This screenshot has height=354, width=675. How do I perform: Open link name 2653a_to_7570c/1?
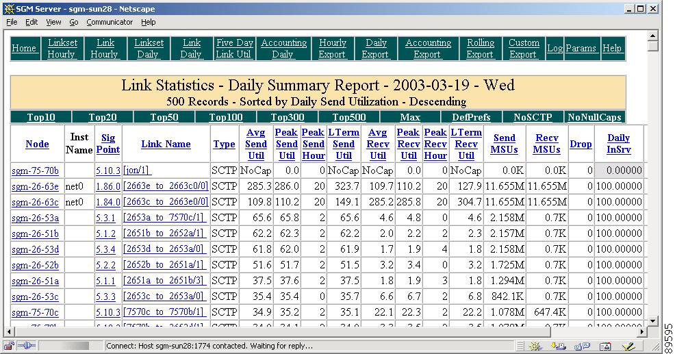[165, 218]
